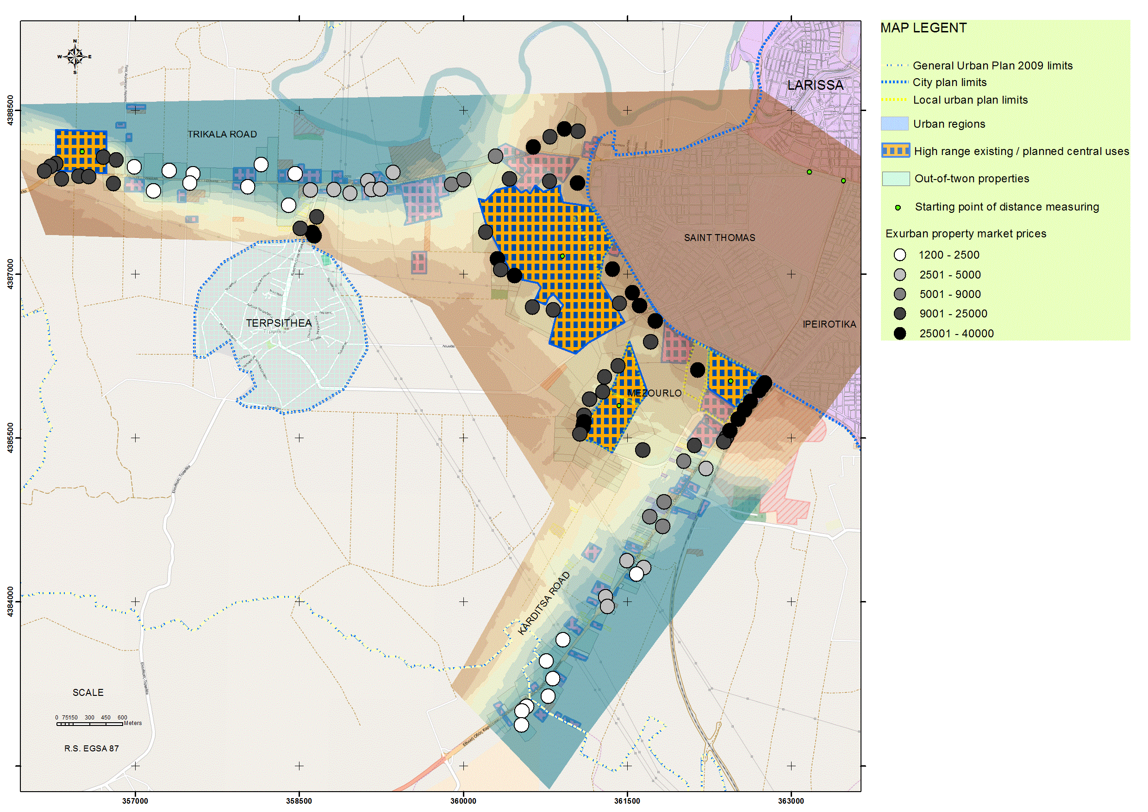Viewport: 1148px width, 812px height.
Task: Click the light gray 2501 - 5000 legend circle
Action: (x=899, y=274)
